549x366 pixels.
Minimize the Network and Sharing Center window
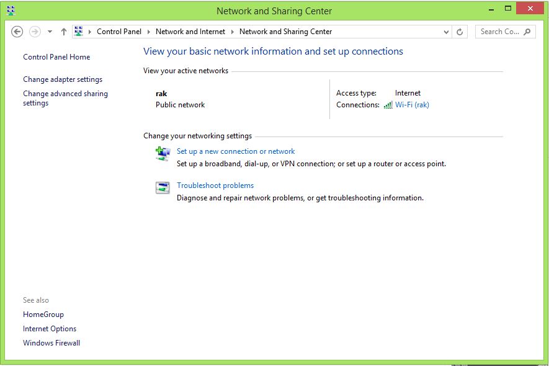point(491,9)
